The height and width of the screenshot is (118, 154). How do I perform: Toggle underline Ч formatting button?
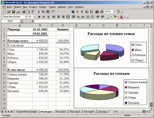tap(48, 17)
